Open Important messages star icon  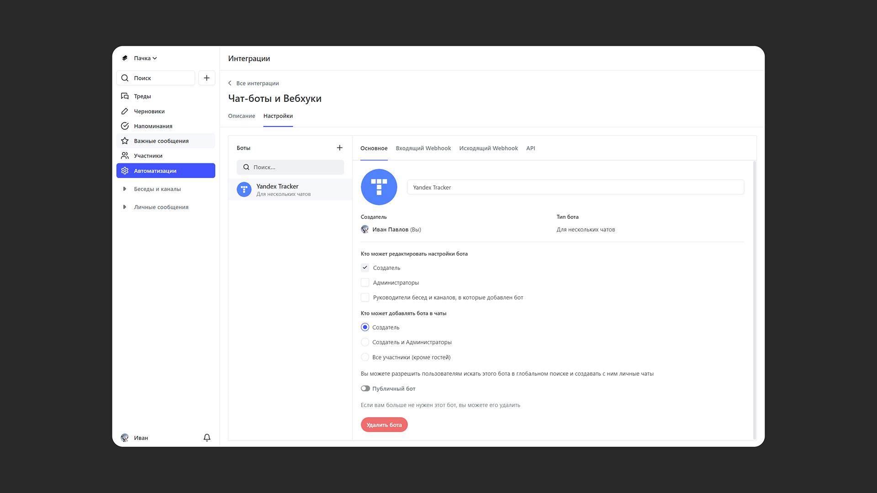coord(125,141)
